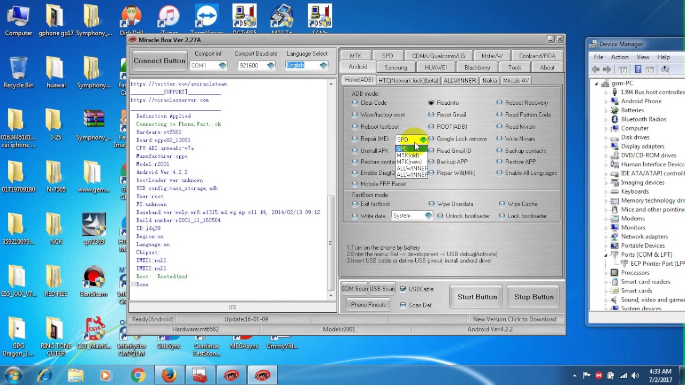The height and width of the screenshot is (385, 685).
Task: Expand Android Phone in Device Manager
Action: 606,101
